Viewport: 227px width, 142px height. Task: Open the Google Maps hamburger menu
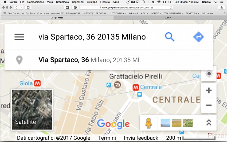point(19,37)
